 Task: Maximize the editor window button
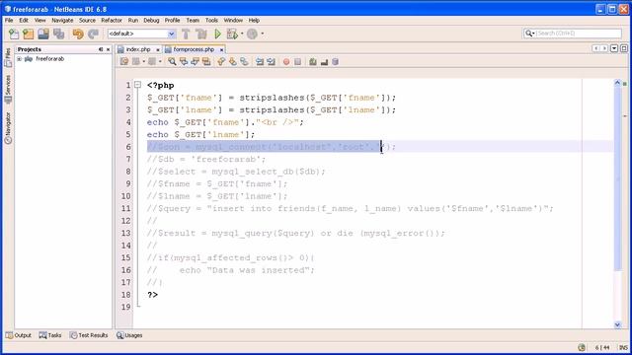[624, 48]
